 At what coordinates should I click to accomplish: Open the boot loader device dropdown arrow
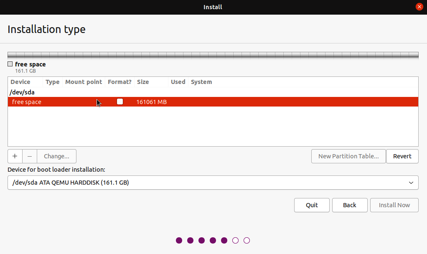pyautogui.click(x=411, y=183)
